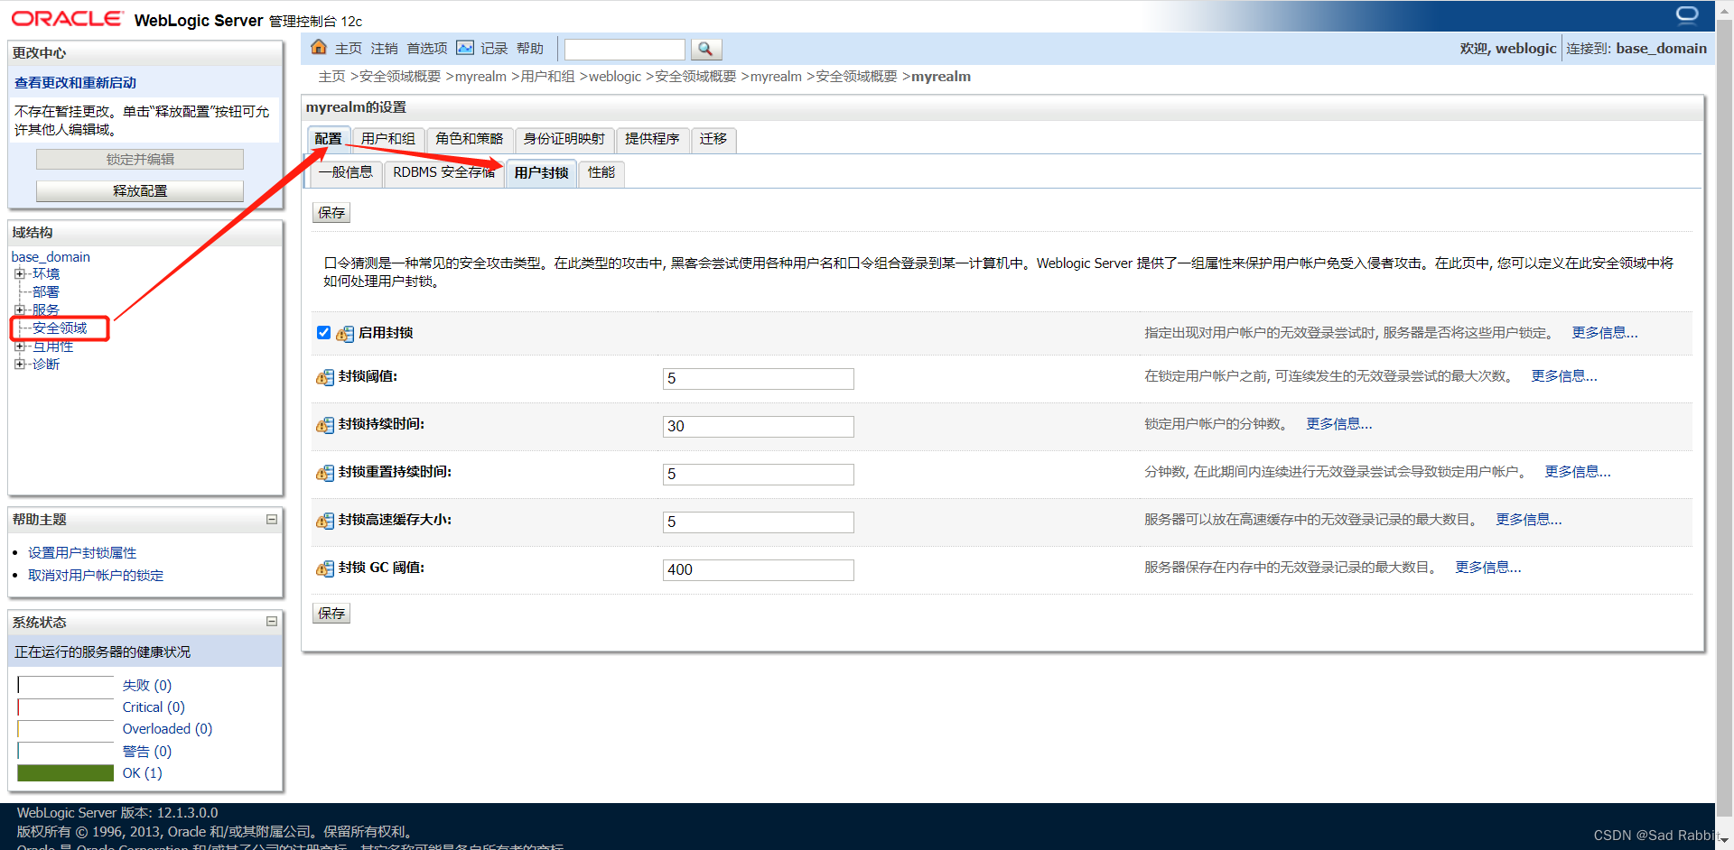Click 注销 in the toolbar

(x=384, y=49)
